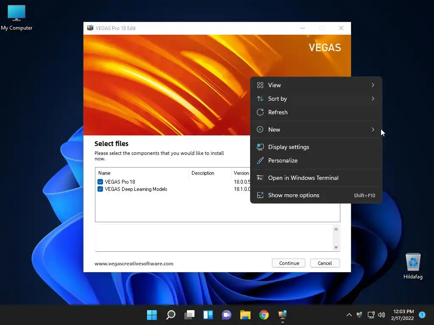Minimize the VEGAS Pro 18 Edit window
The height and width of the screenshot is (325, 434).
click(x=303, y=28)
